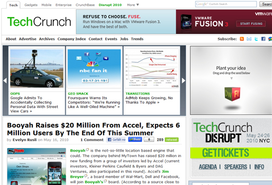
Task: Click Start Fusing in VMware ad
Action: pyautogui.click(x=251, y=24)
